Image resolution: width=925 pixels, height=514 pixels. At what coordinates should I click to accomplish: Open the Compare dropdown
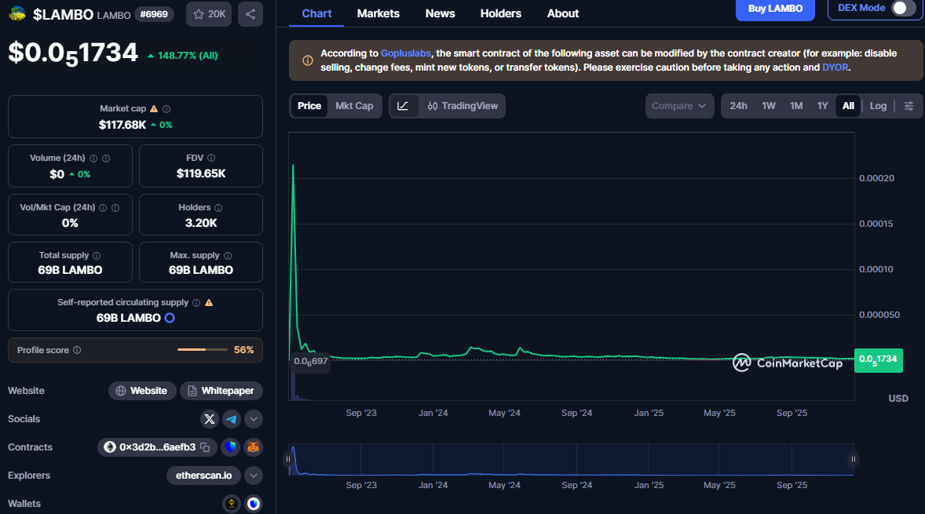click(679, 106)
